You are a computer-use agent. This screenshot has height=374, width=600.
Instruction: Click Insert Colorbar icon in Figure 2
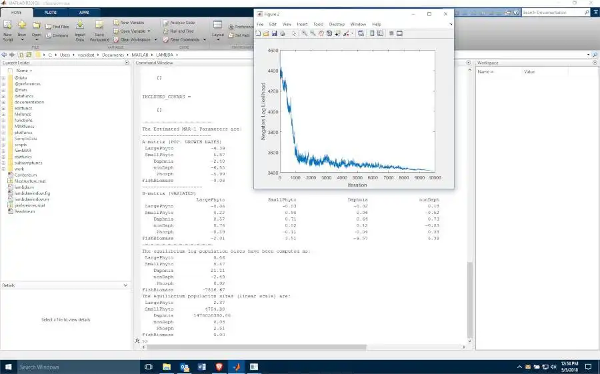pos(372,34)
